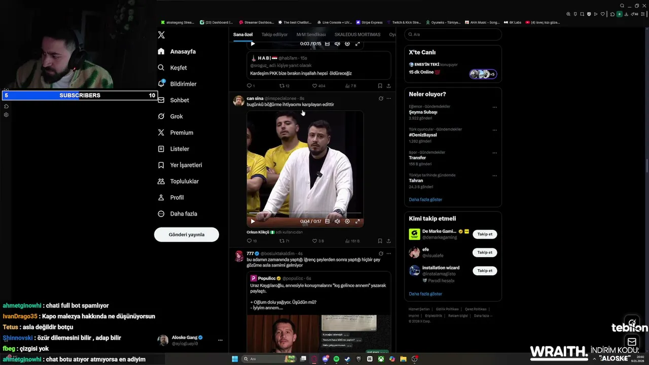
Task: Repost the post with 12 reposts
Action: [x=284, y=86]
